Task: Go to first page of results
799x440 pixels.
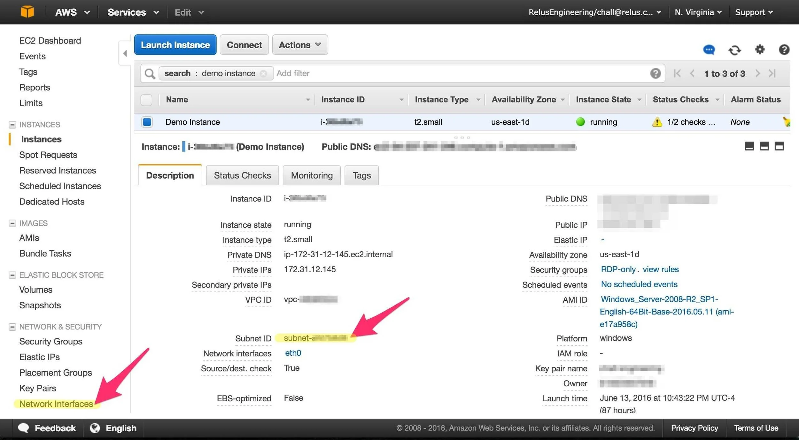Action: [x=677, y=73]
